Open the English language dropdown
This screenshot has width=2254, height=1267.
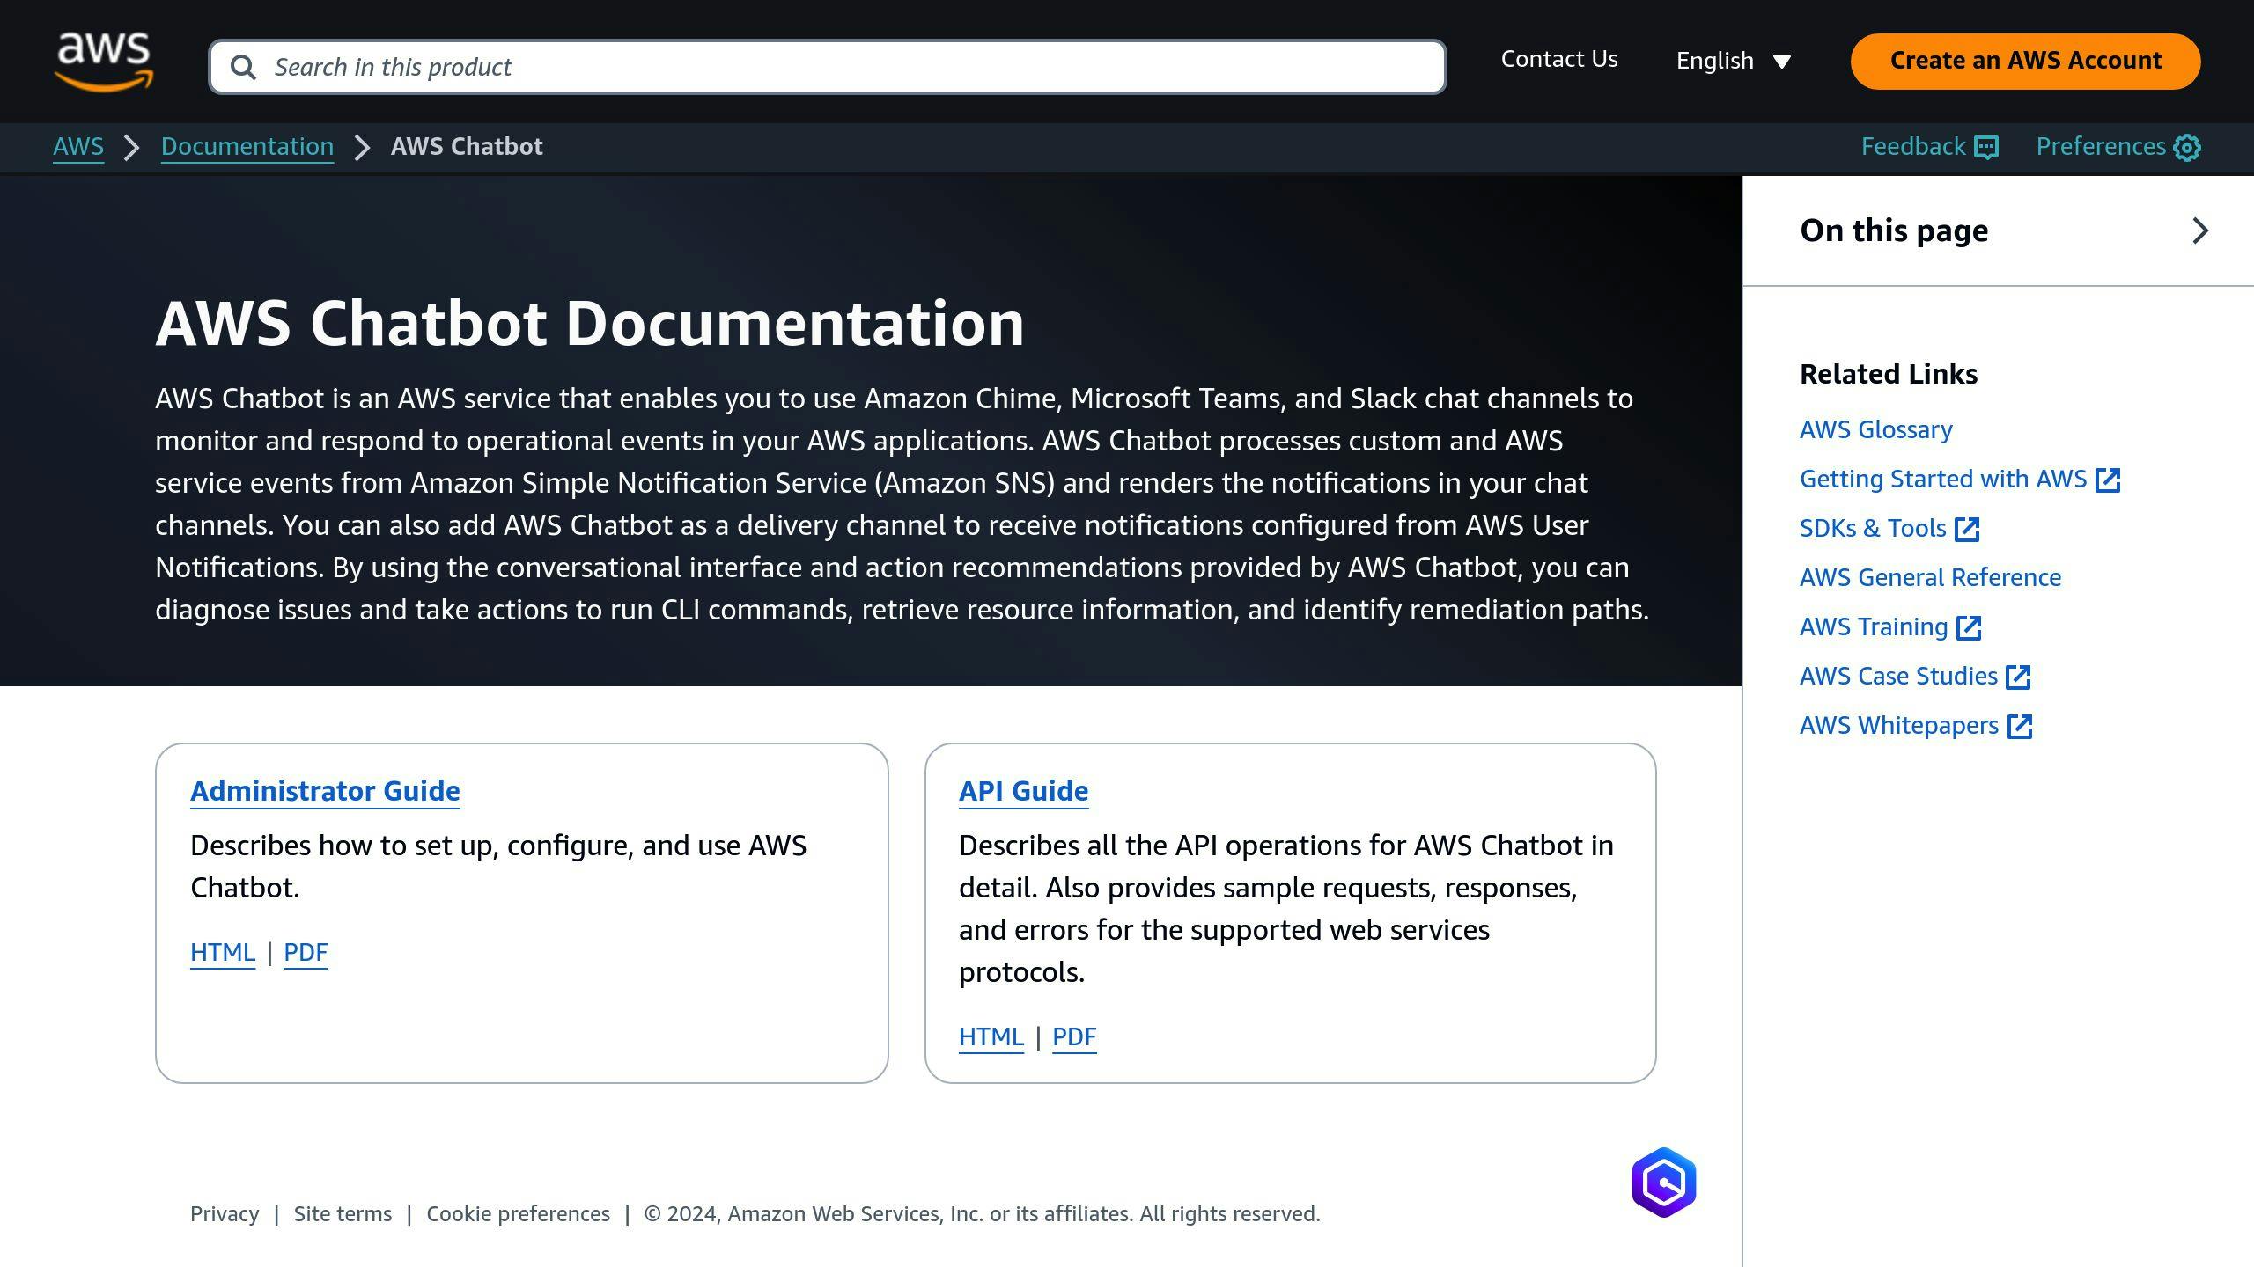(1734, 61)
